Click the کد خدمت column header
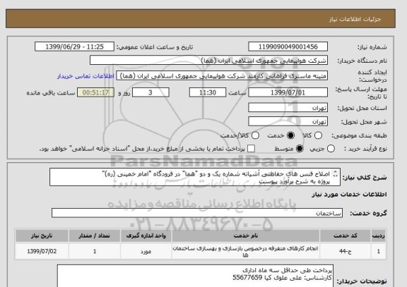Viewport: 407px width, 287px height. point(346,236)
